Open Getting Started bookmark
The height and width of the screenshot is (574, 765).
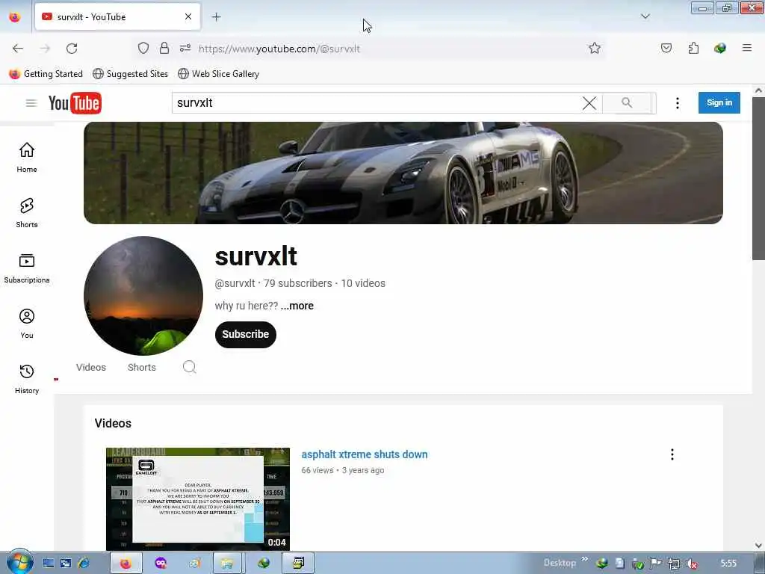point(46,74)
